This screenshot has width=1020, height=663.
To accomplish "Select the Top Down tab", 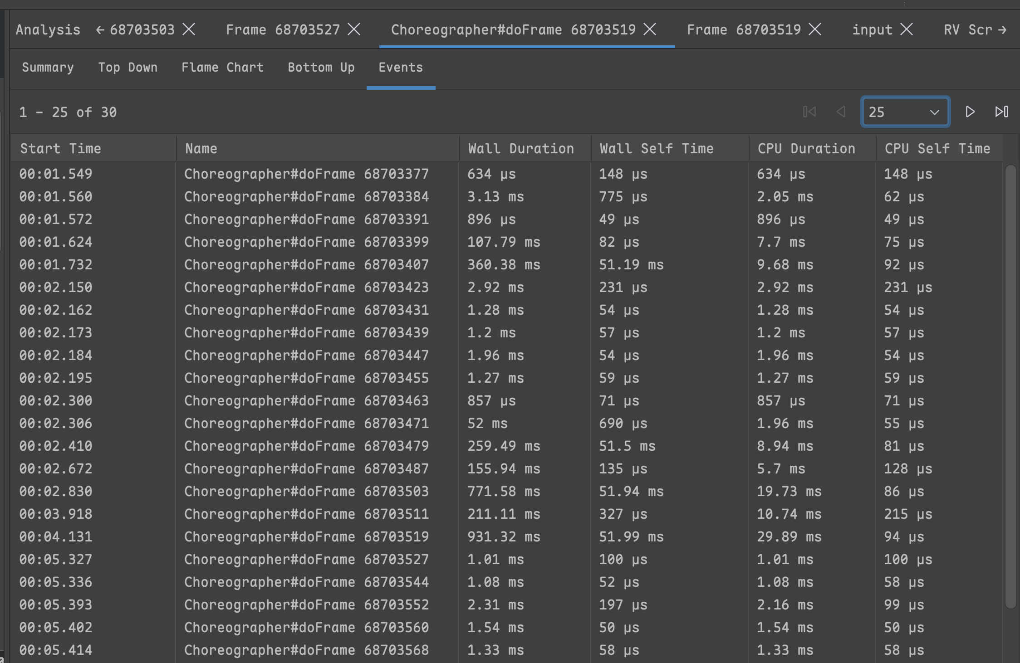I will coord(127,68).
